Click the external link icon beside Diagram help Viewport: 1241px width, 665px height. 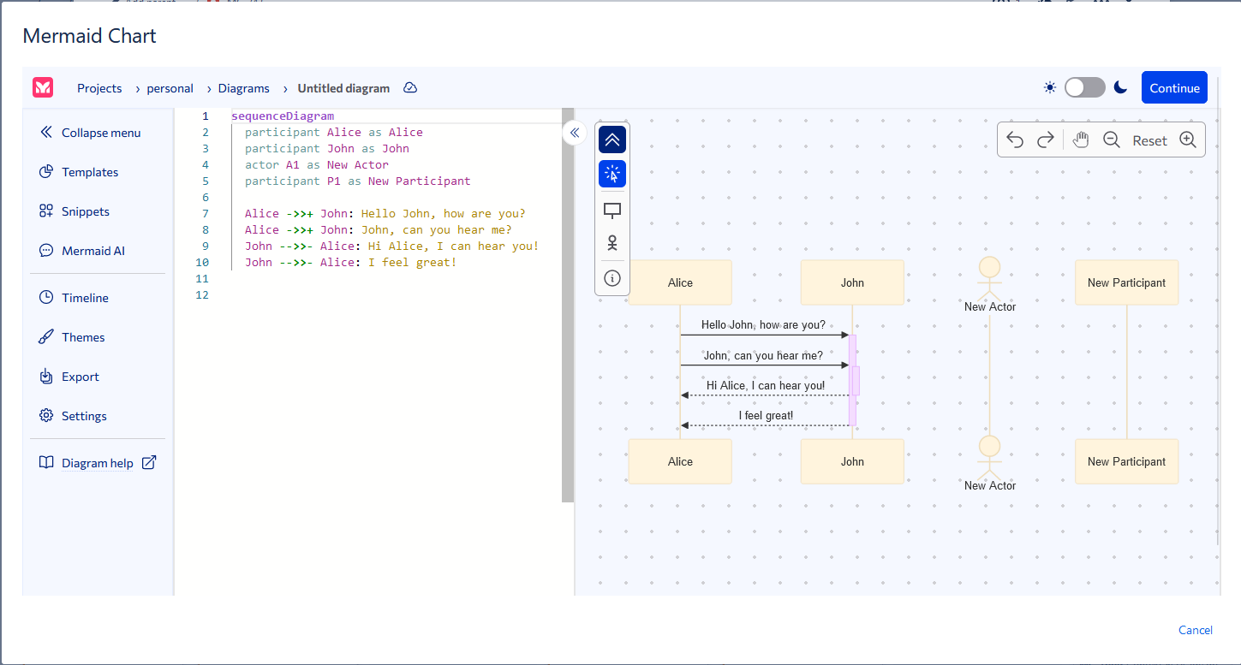(x=149, y=462)
